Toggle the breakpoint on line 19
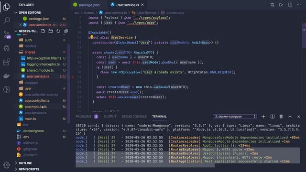 pyautogui.click(x=73, y=77)
